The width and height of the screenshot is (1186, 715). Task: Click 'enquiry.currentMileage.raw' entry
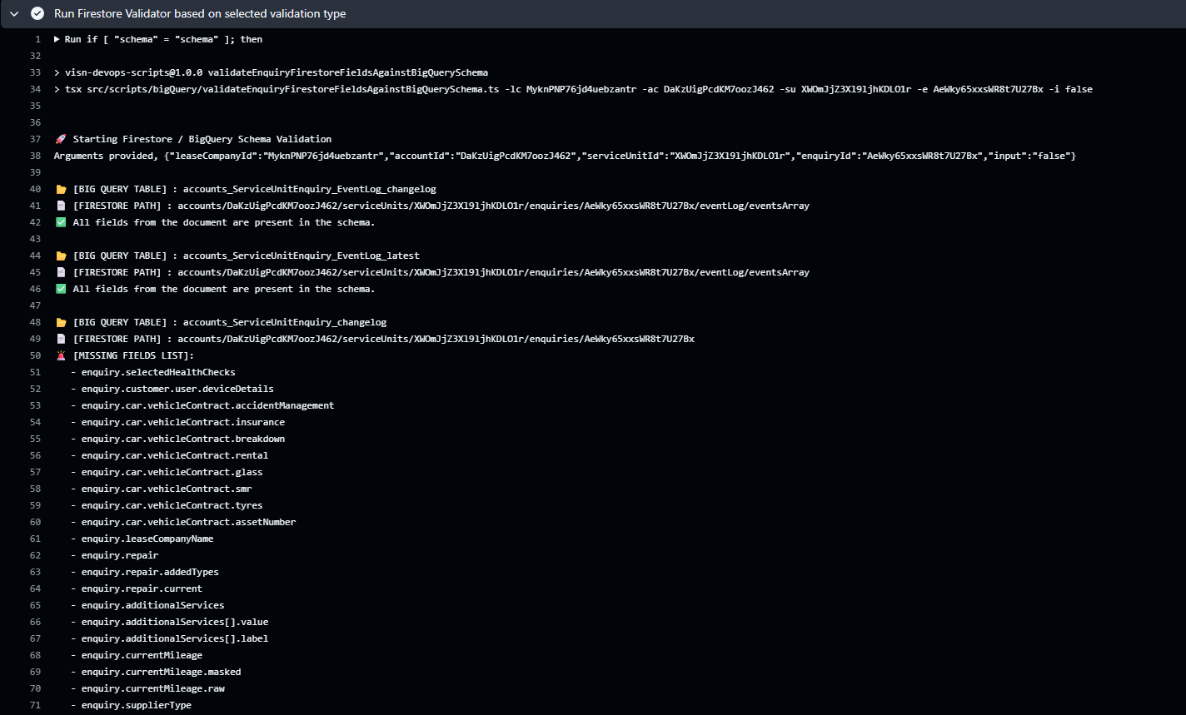(x=152, y=688)
